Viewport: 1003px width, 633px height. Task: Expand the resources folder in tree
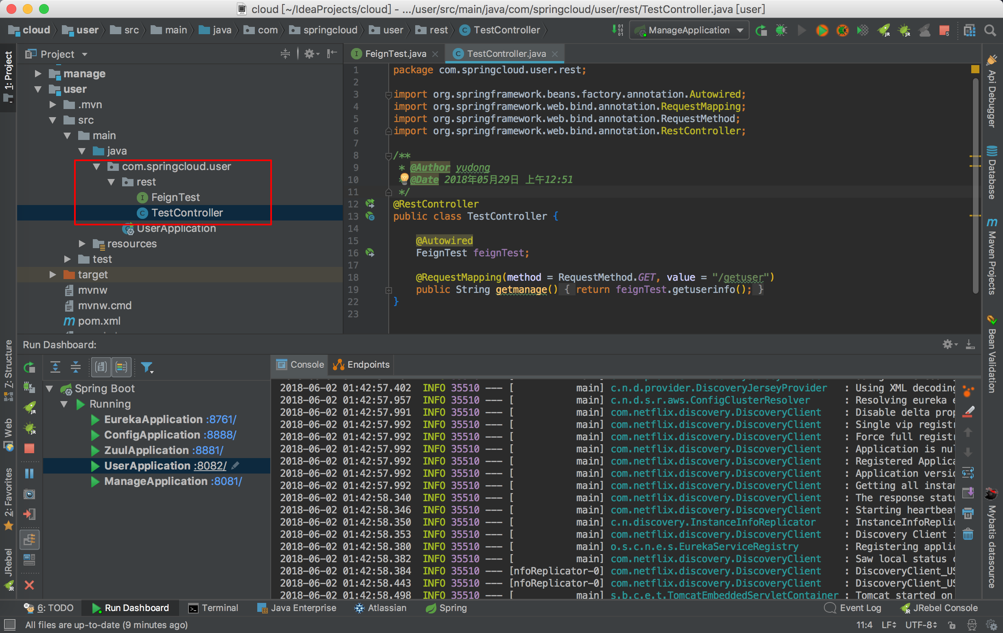[82, 243]
